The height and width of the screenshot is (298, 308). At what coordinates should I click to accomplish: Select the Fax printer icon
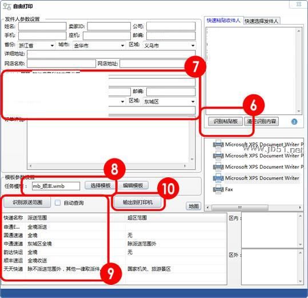218,189
